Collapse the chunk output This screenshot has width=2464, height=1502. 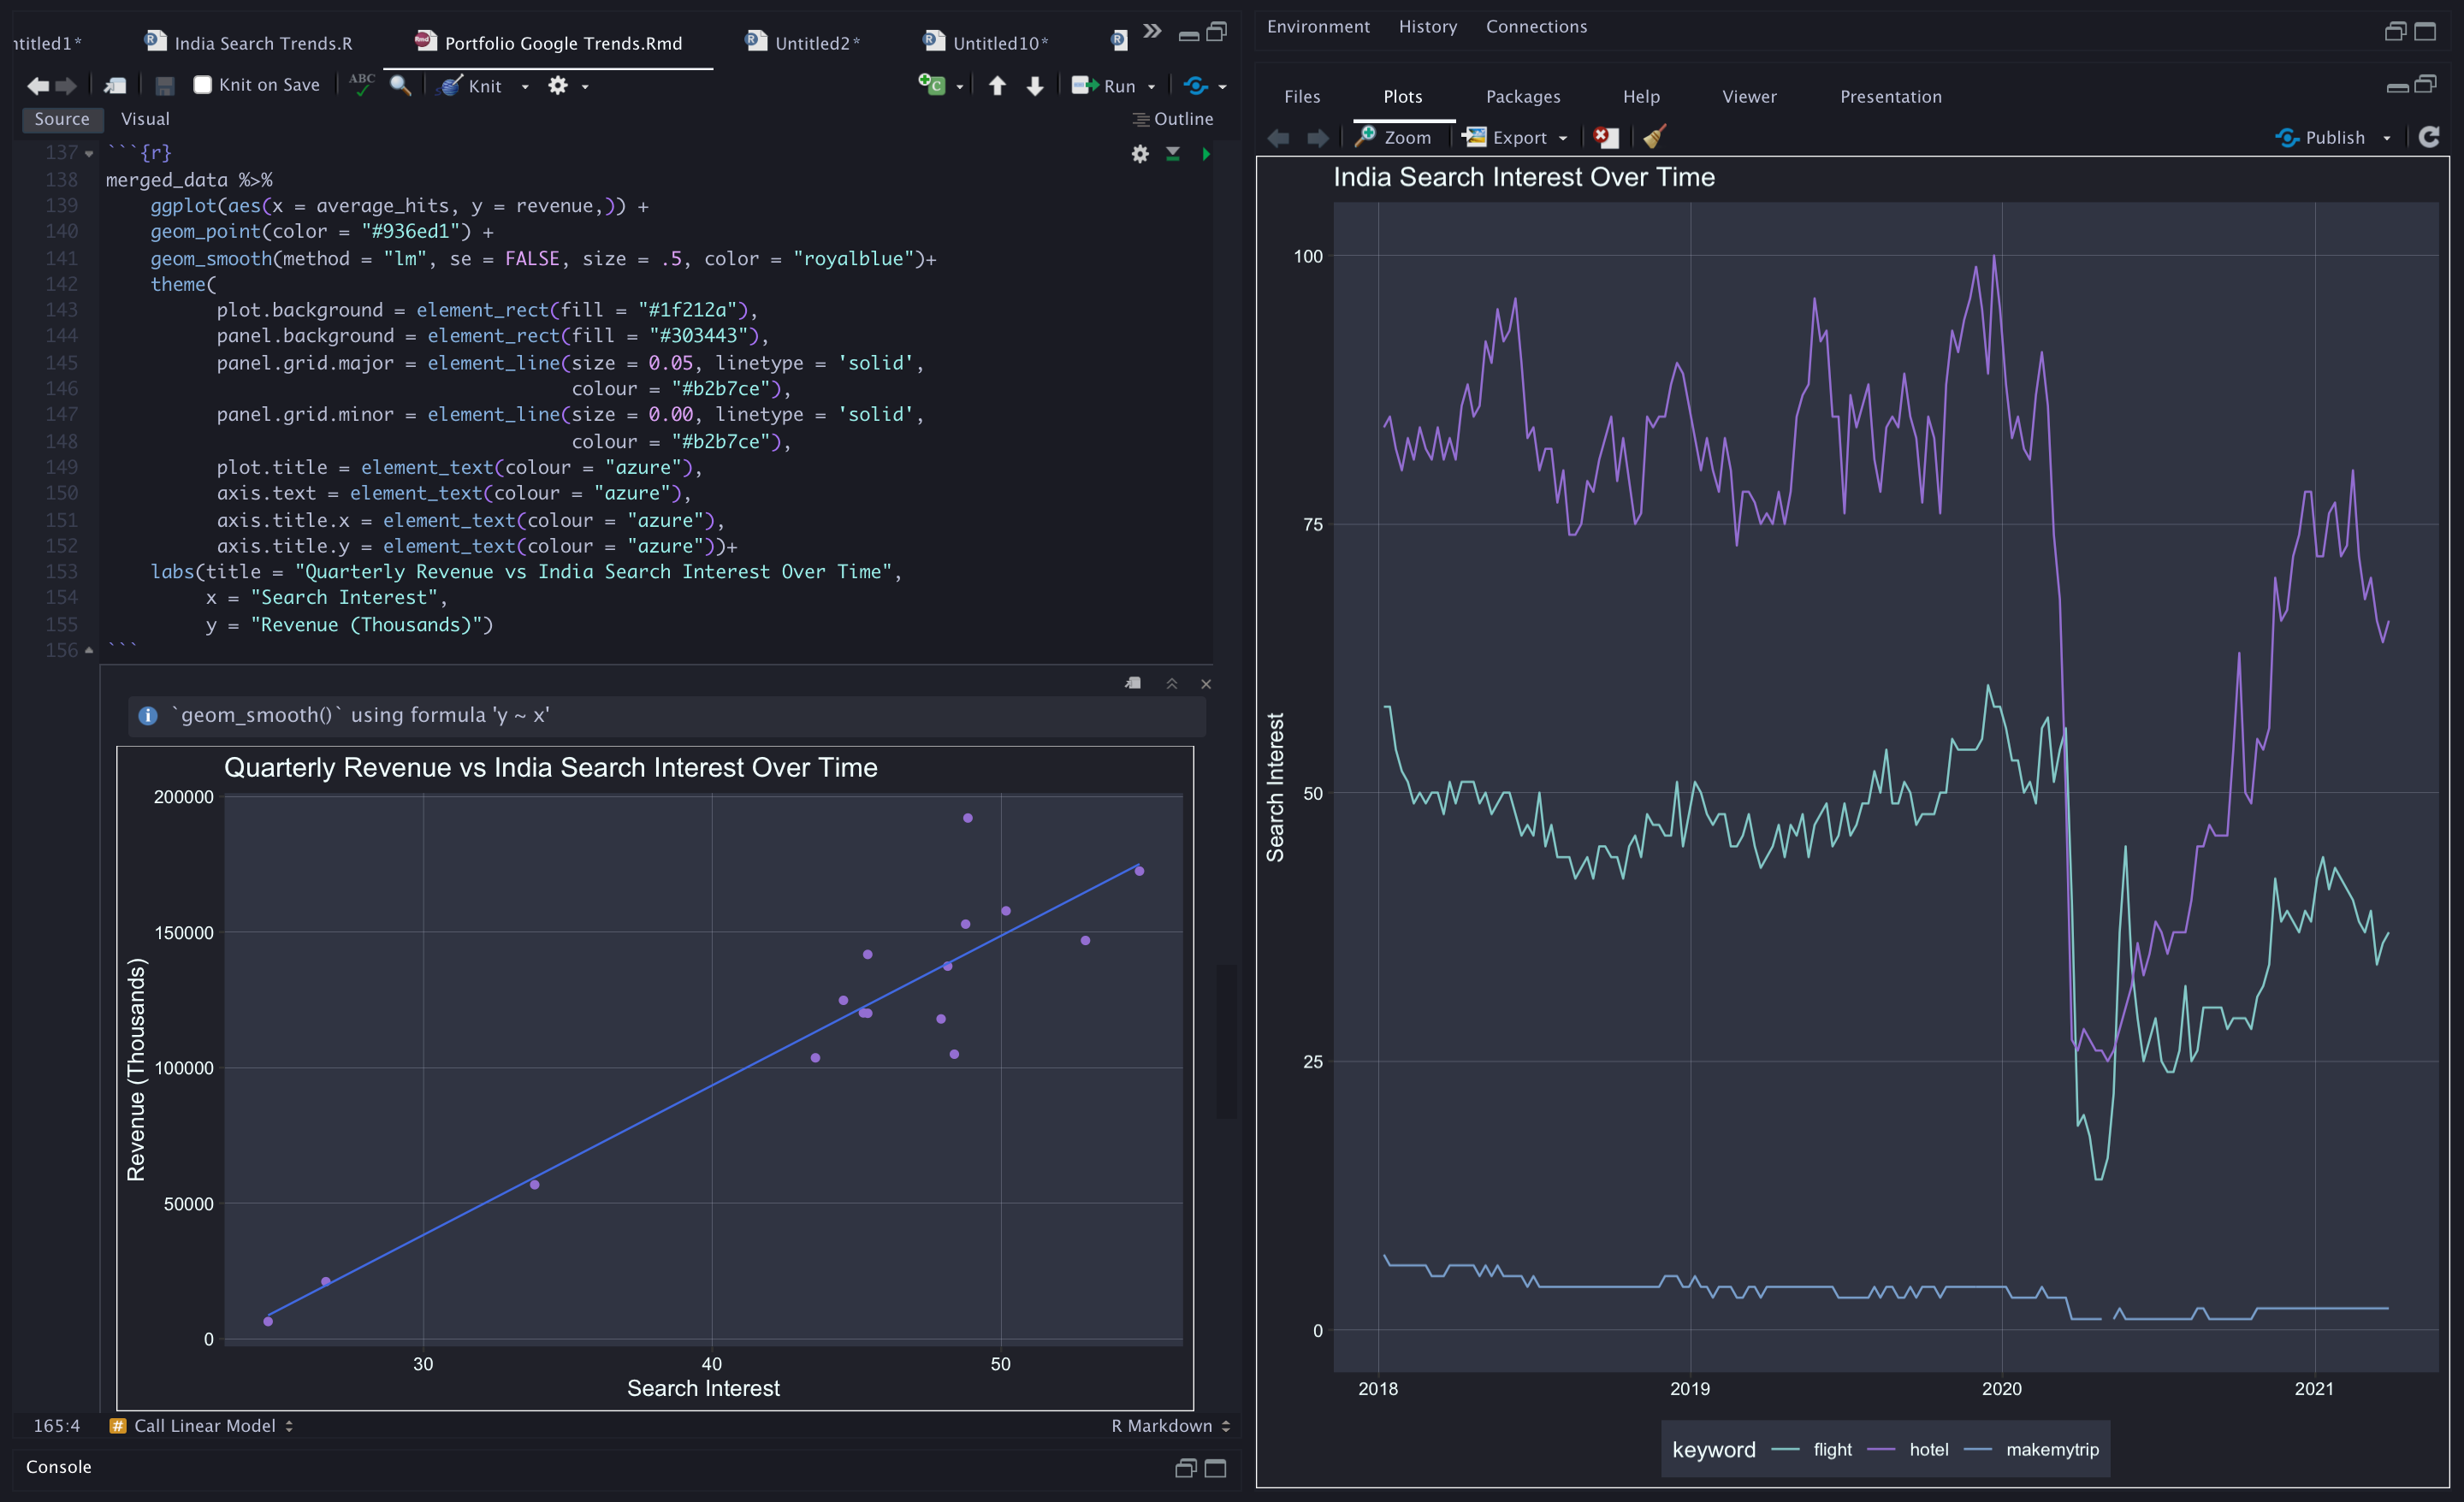[x=1172, y=684]
